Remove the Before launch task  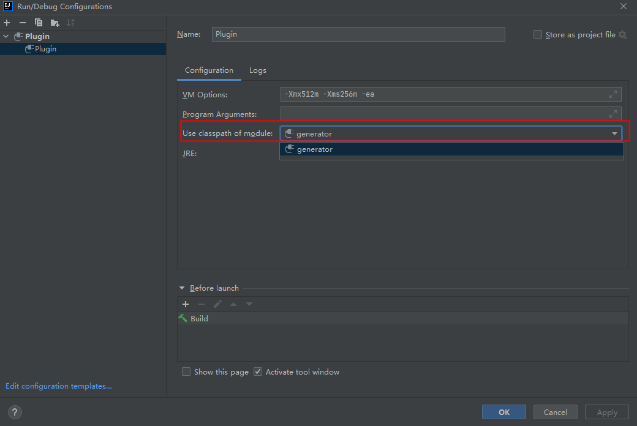pos(202,304)
